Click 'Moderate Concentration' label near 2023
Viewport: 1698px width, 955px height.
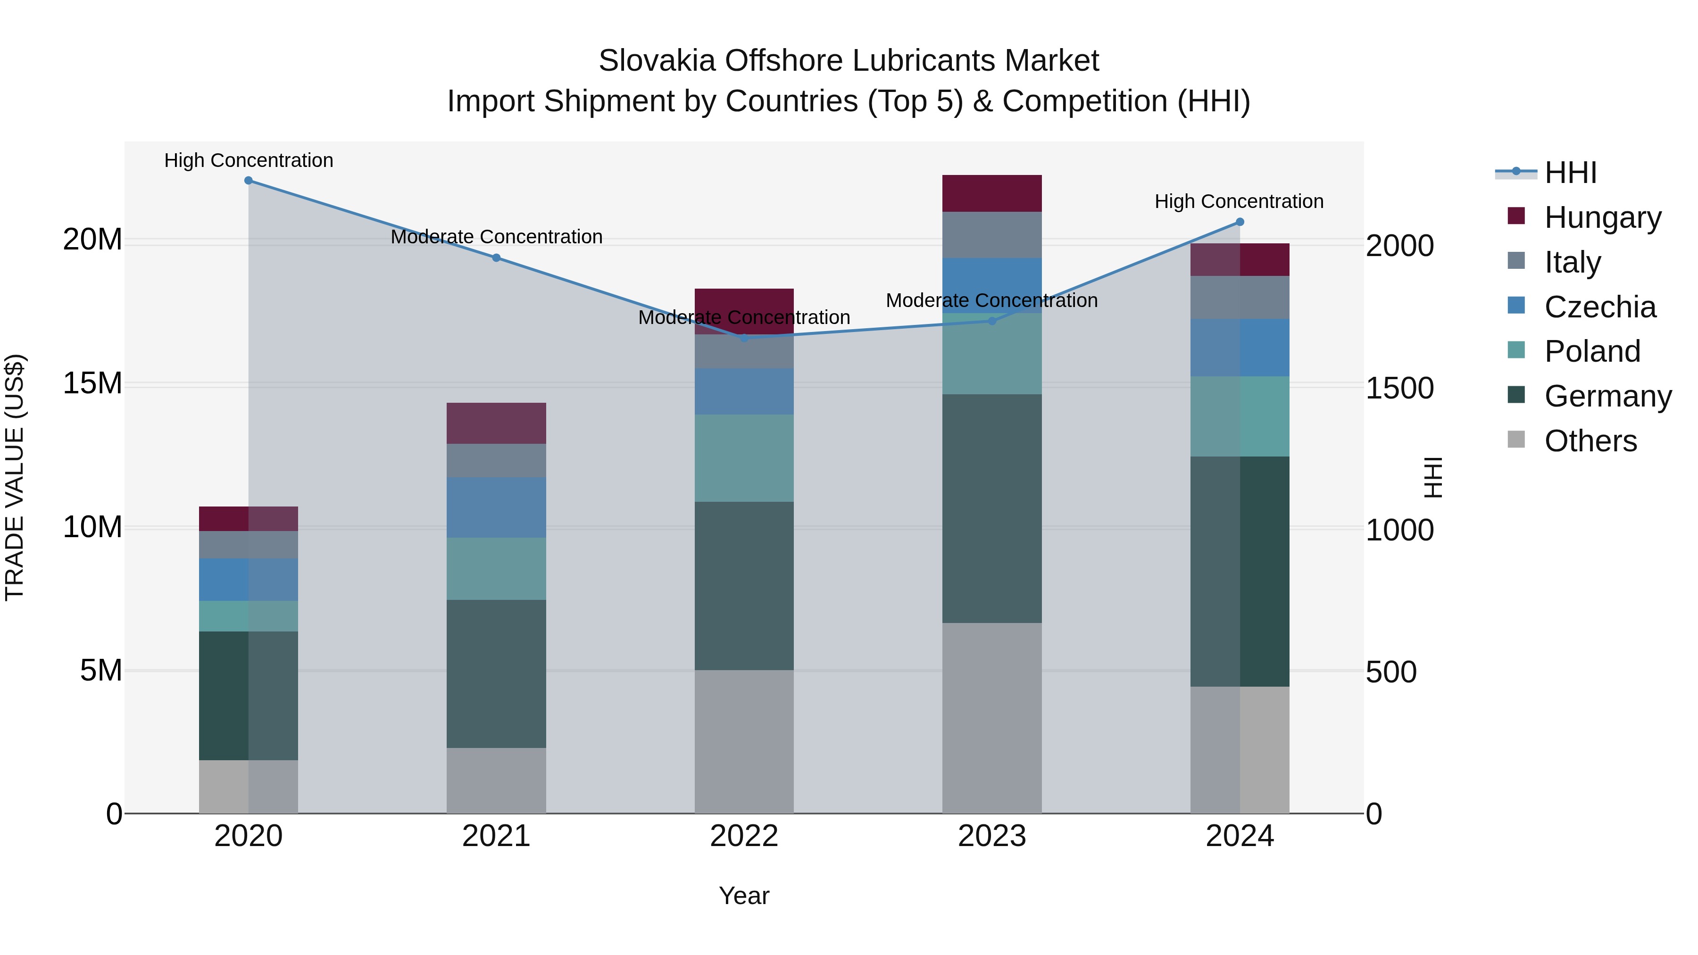pos(992,300)
